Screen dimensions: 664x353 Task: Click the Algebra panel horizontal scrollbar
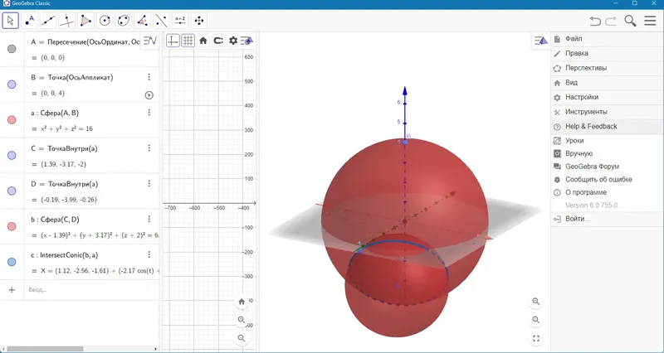click(45, 349)
